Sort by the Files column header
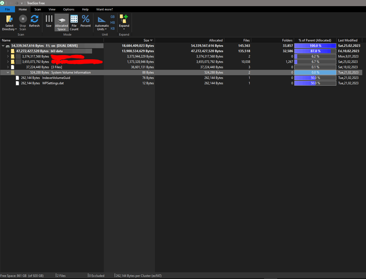The image size is (366, 279). click(238, 40)
